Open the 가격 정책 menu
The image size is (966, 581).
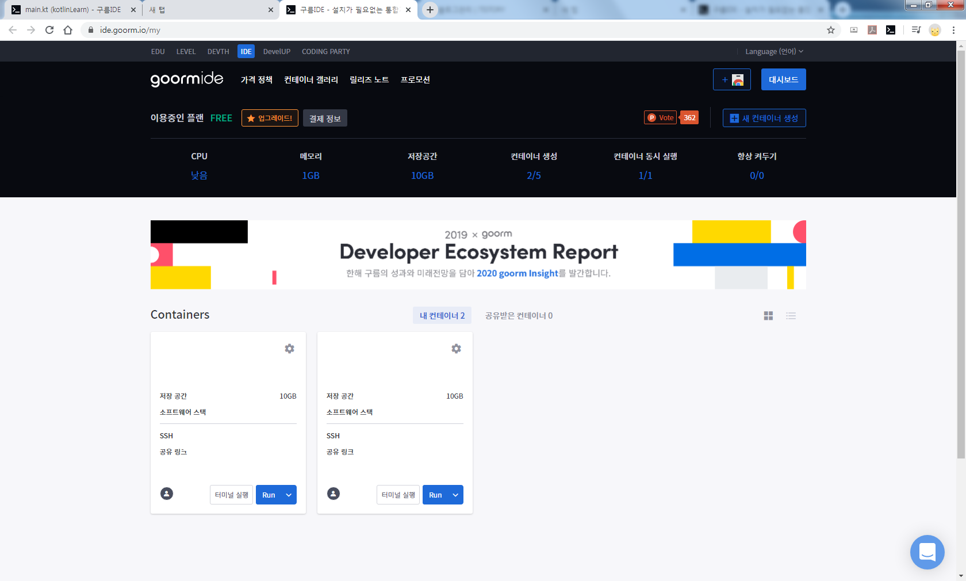pos(256,79)
